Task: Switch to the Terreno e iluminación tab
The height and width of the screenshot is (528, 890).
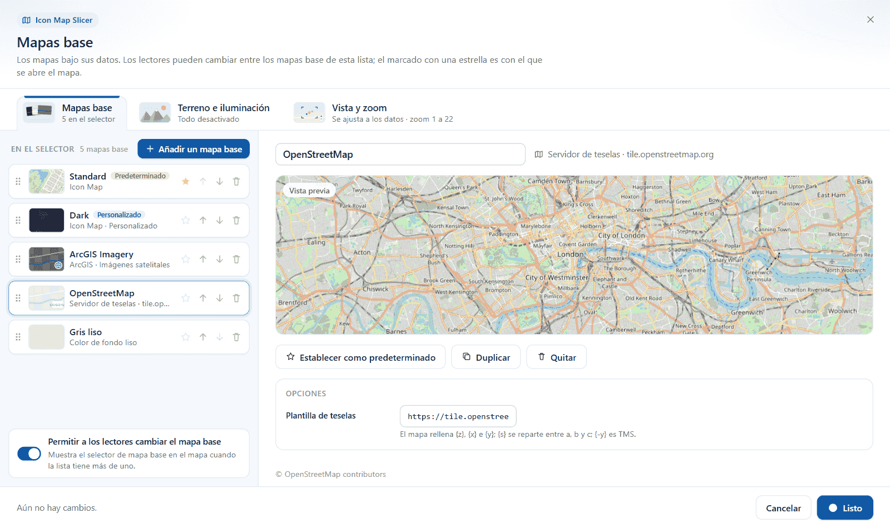Action: click(x=205, y=113)
